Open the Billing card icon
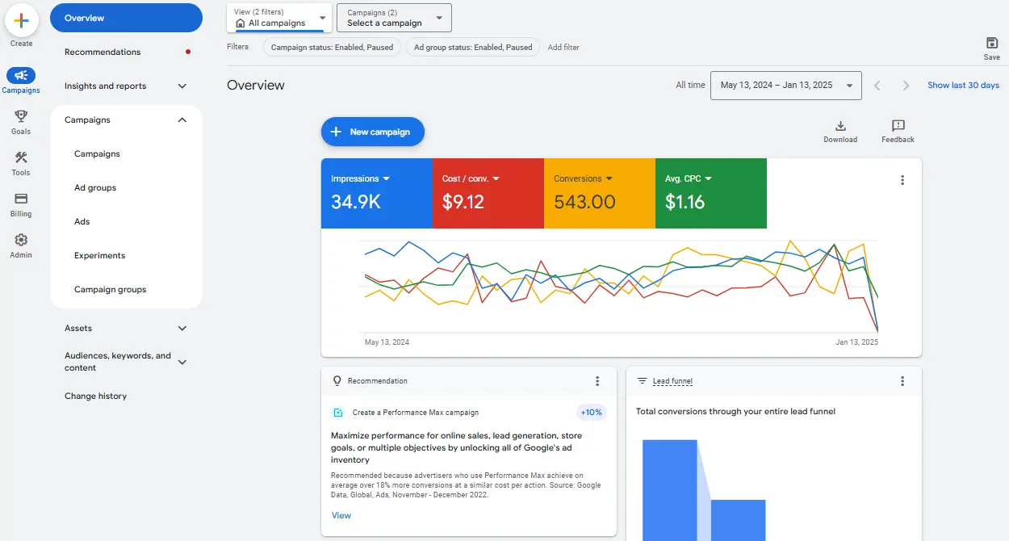Screen dimensions: 1009x541 [x=21, y=199]
